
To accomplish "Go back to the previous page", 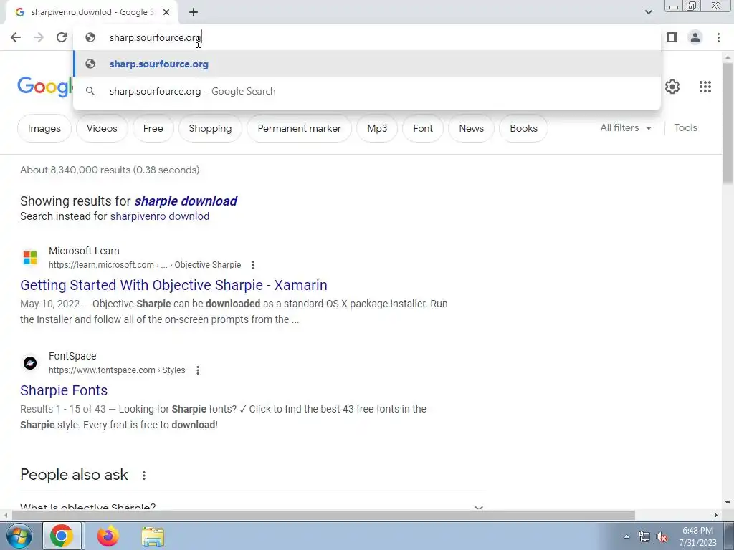I will (16, 37).
